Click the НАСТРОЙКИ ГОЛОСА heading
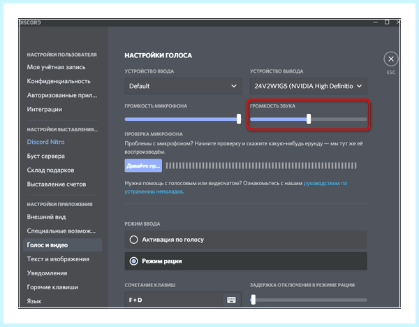 tap(159, 56)
